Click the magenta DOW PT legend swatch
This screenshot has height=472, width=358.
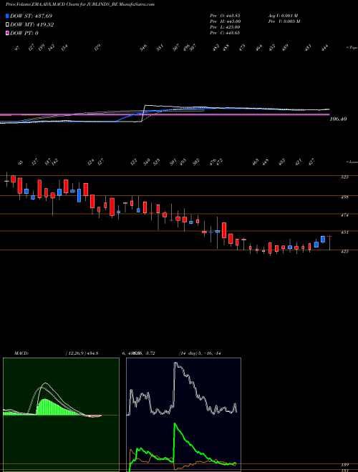[x=8, y=33]
